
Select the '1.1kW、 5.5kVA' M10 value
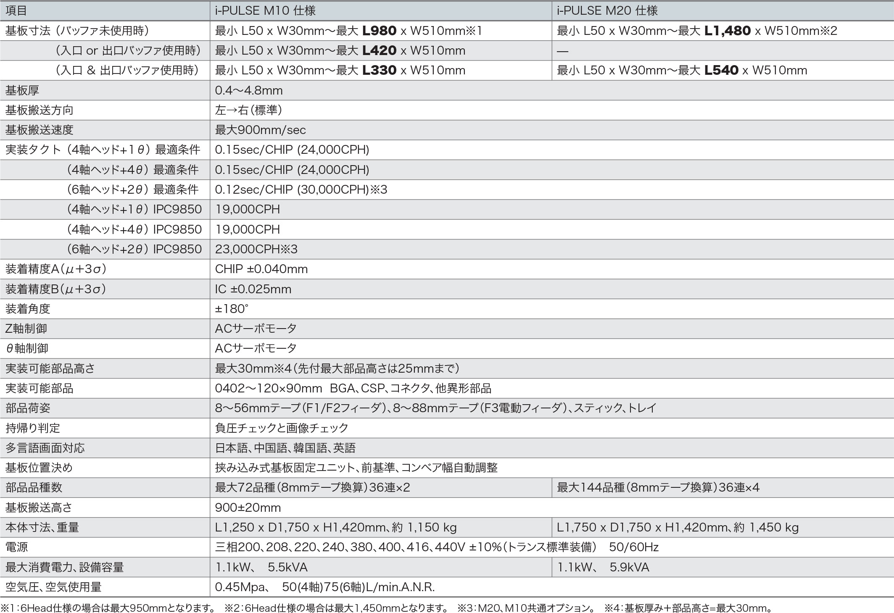pos(261,567)
